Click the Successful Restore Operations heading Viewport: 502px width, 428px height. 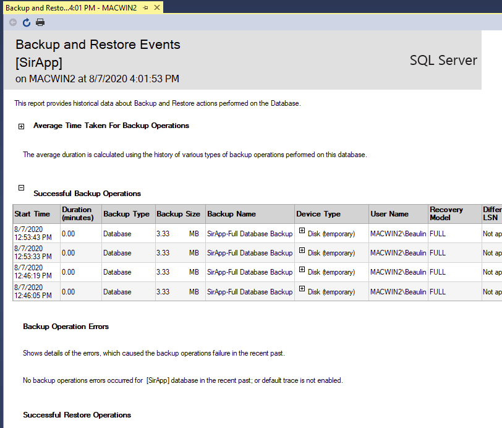(x=77, y=415)
